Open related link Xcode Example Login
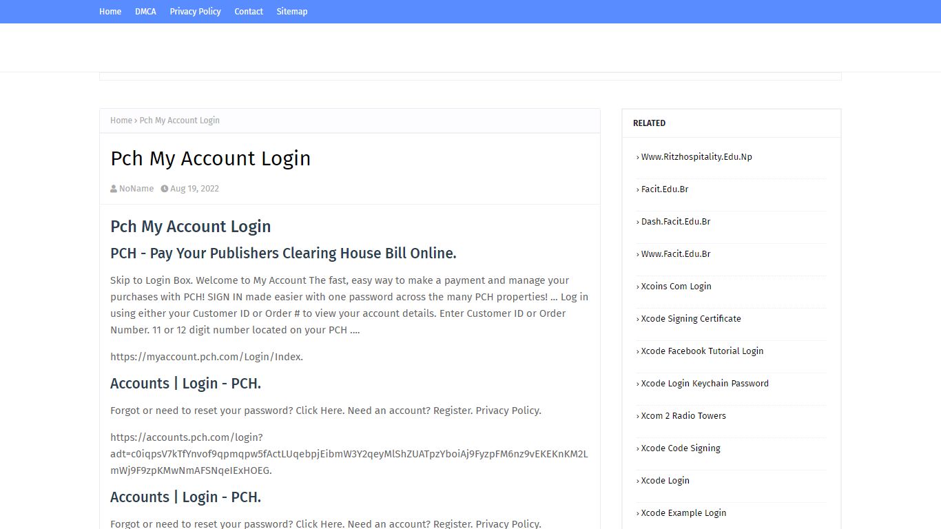941x529 pixels. 683,513
